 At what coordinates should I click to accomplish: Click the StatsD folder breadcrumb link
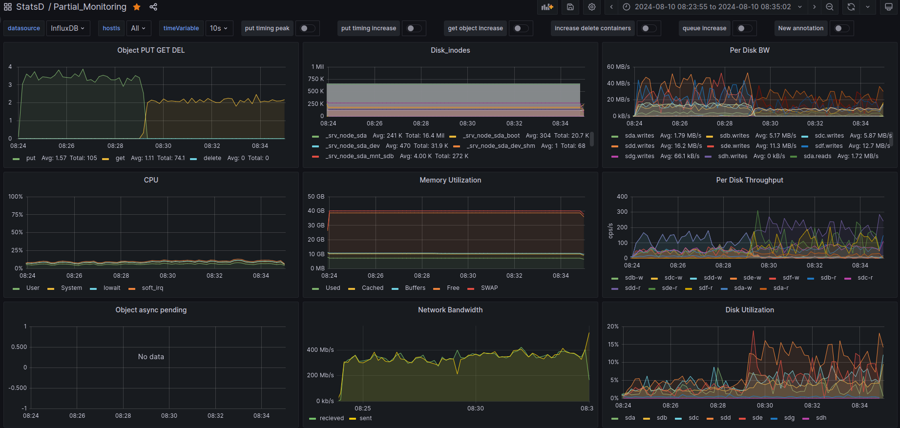(30, 7)
